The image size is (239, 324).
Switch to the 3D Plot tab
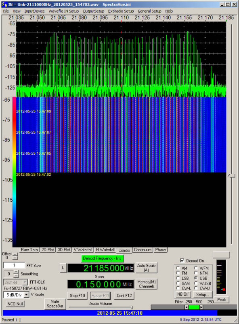coord(64,249)
